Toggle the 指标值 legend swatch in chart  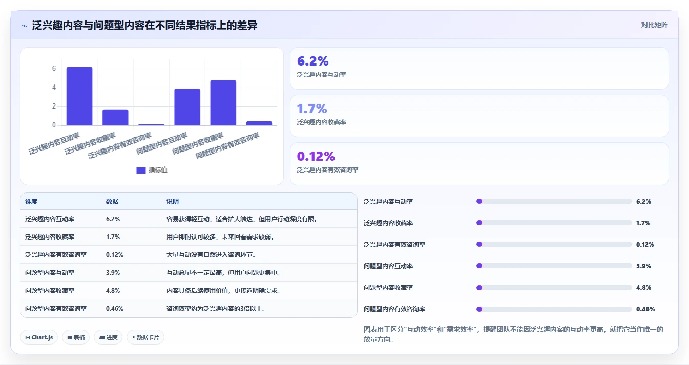click(x=141, y=170)
